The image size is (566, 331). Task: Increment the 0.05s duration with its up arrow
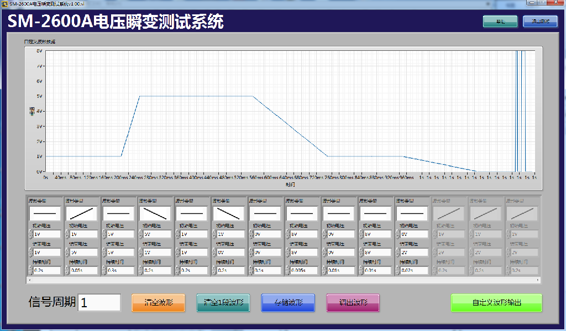point(67,268)
